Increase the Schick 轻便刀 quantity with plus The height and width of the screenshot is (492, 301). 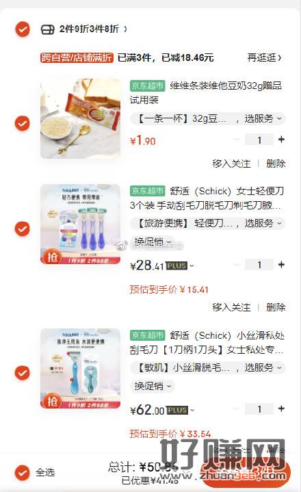281,265
